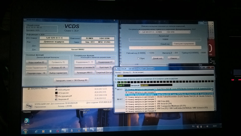Open Блоки Параметров-08
This screenshot has height=136, width=241.
pos(36,68)
